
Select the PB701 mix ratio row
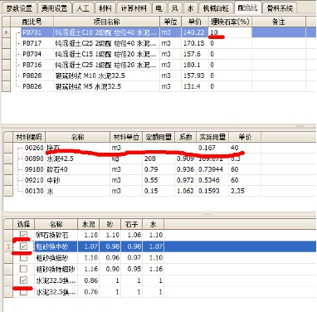pyautogui.click(x=158, y=32)
